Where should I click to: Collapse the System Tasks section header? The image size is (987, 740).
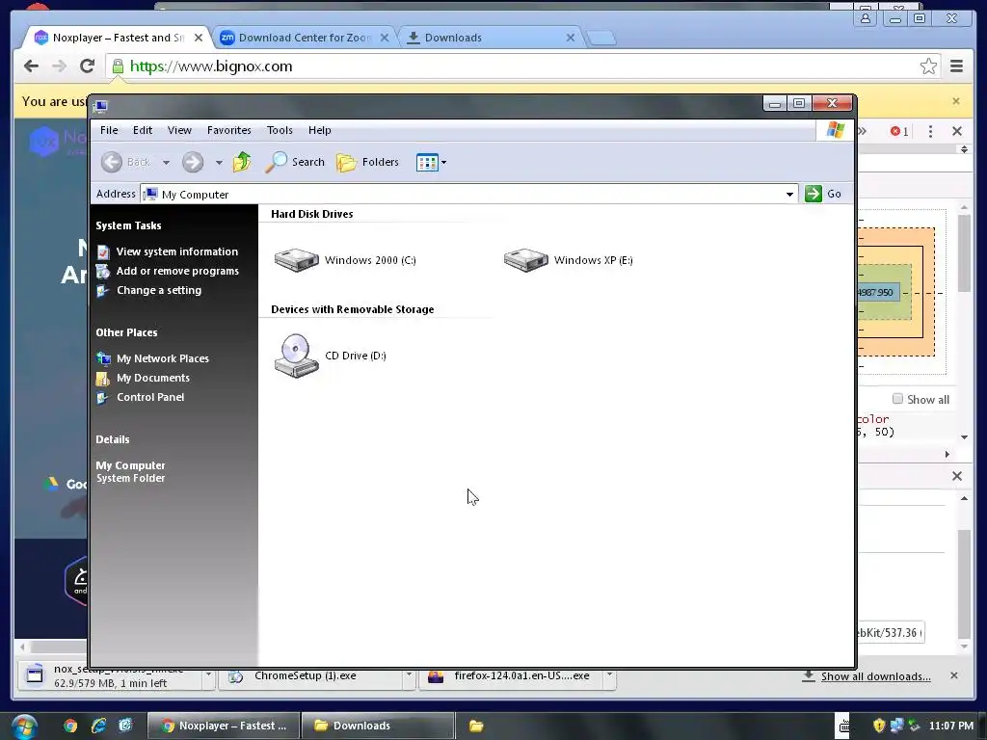128,225
